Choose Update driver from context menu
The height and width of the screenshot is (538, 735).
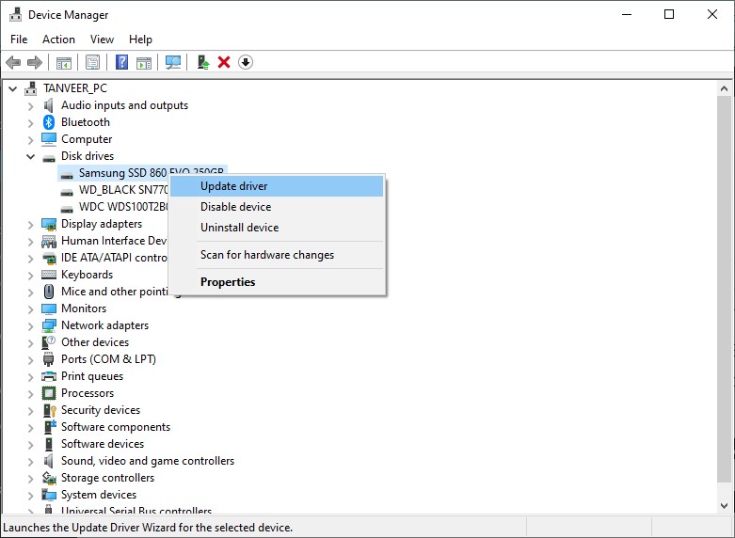click(x=277, y=186)
